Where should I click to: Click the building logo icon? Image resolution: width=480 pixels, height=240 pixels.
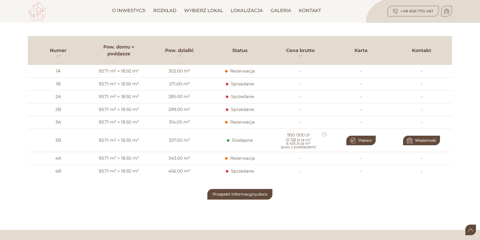(37, 11)
